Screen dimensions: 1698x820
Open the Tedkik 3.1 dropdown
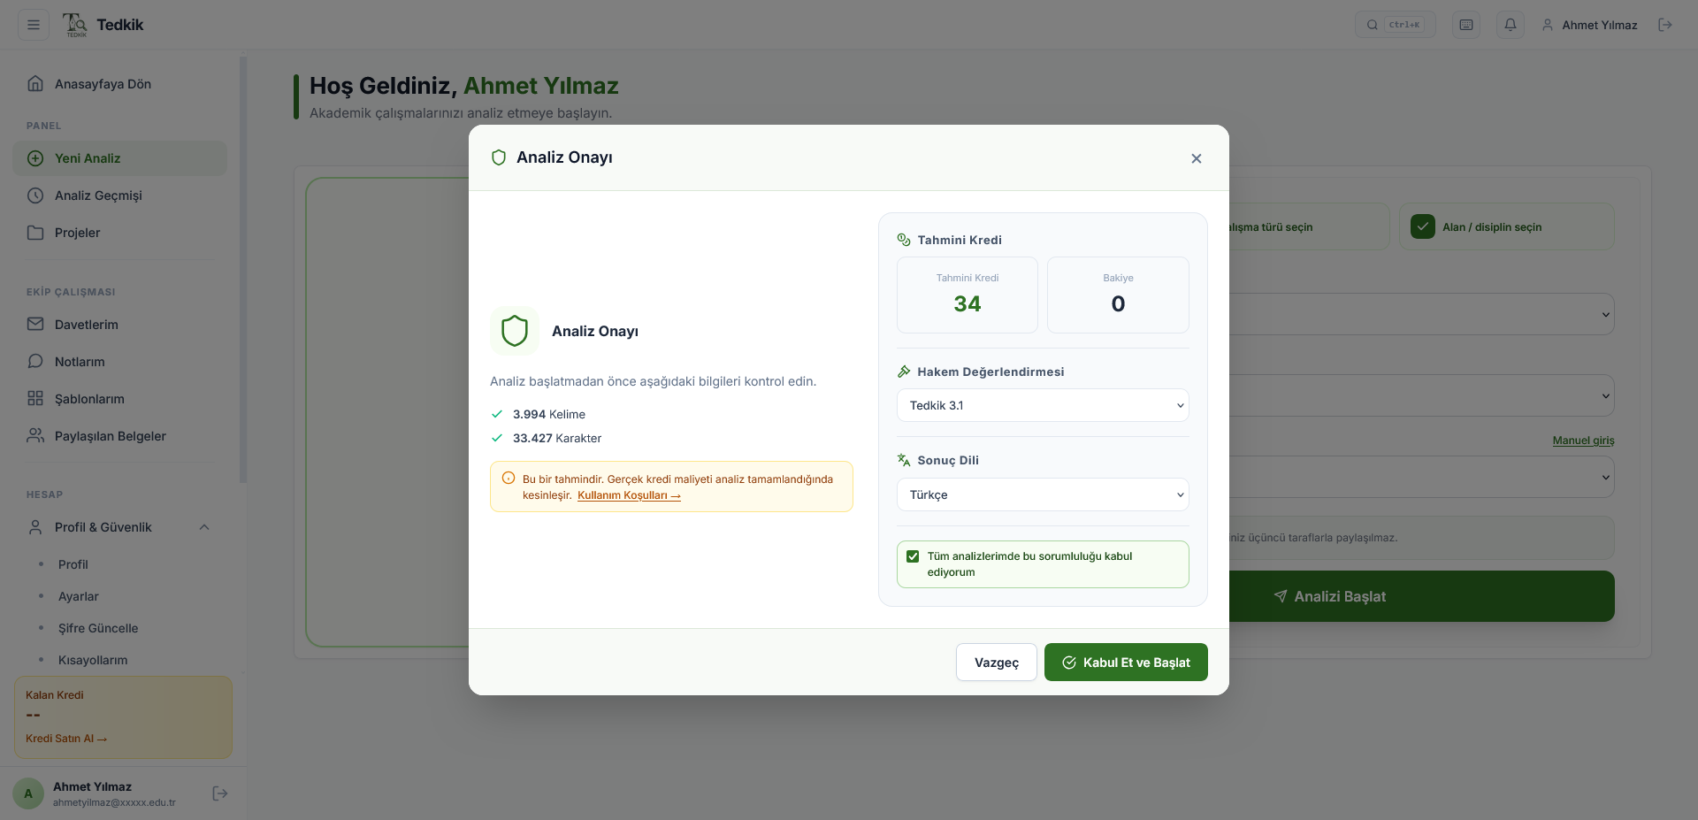pos(1043,405)
